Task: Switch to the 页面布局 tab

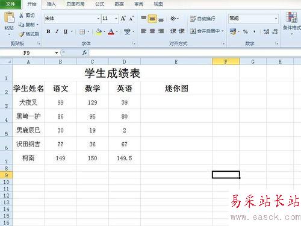Action: pyautogui.click(x=75, y=4)
